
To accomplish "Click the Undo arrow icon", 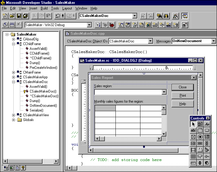I will pyautogui.click(x=58, y=16).
